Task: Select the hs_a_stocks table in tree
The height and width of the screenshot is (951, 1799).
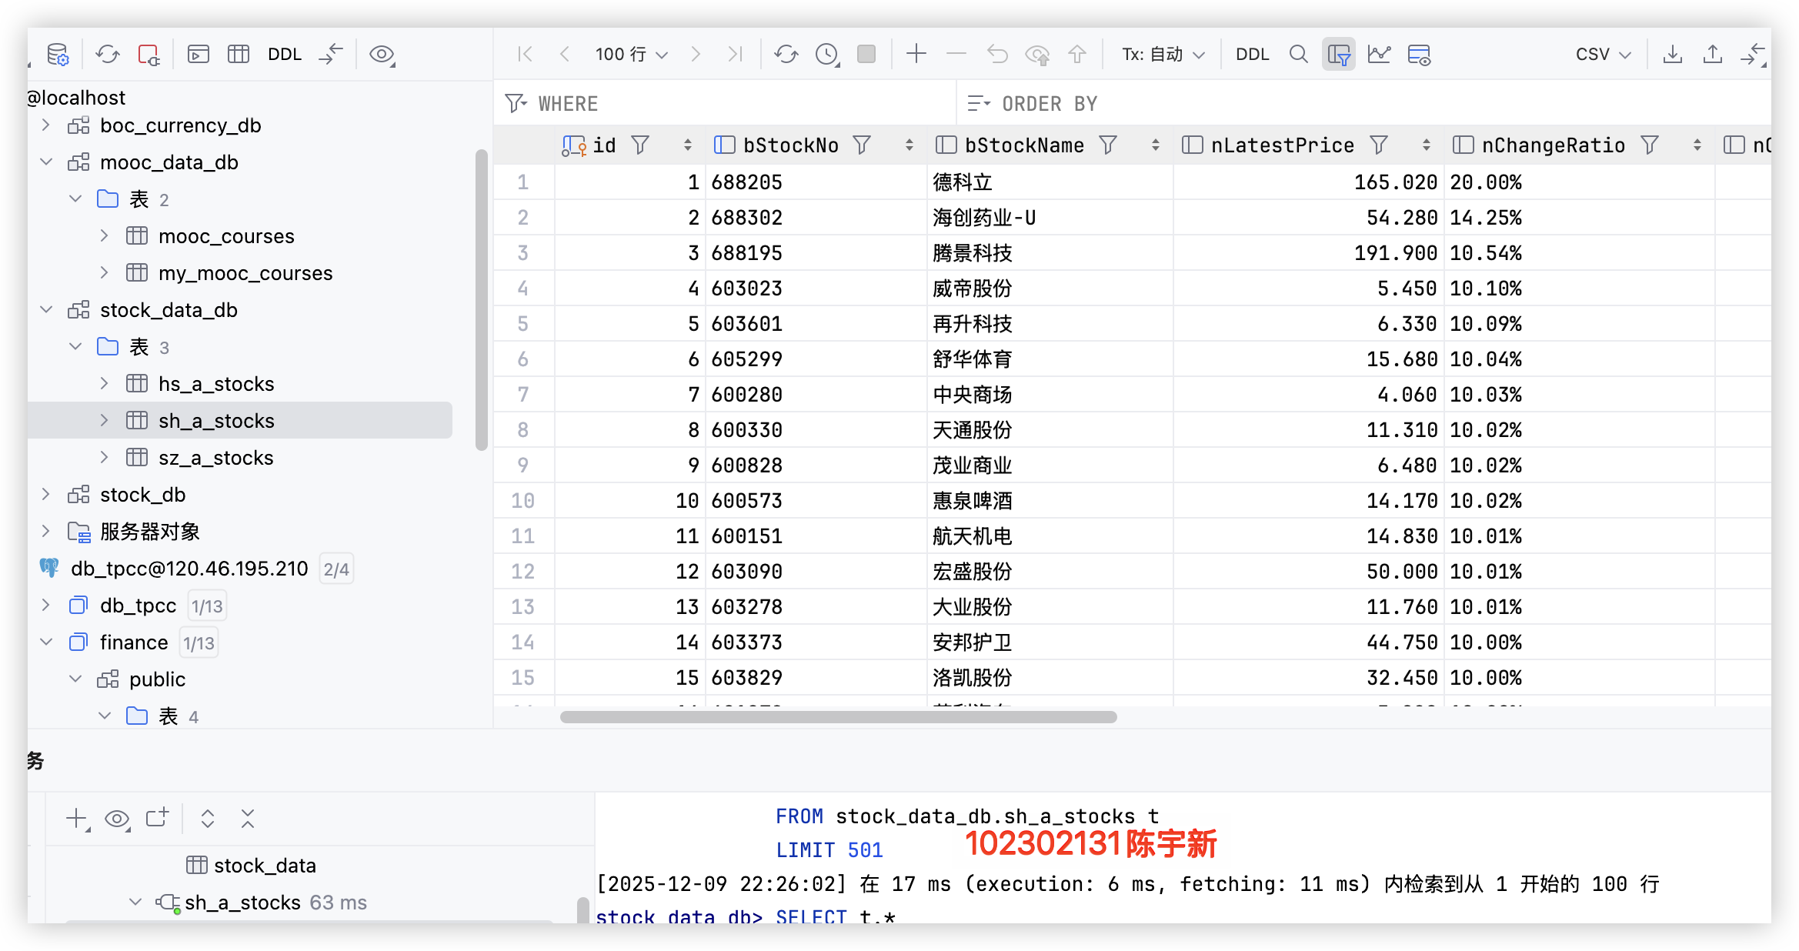Action: pos(216,384)
